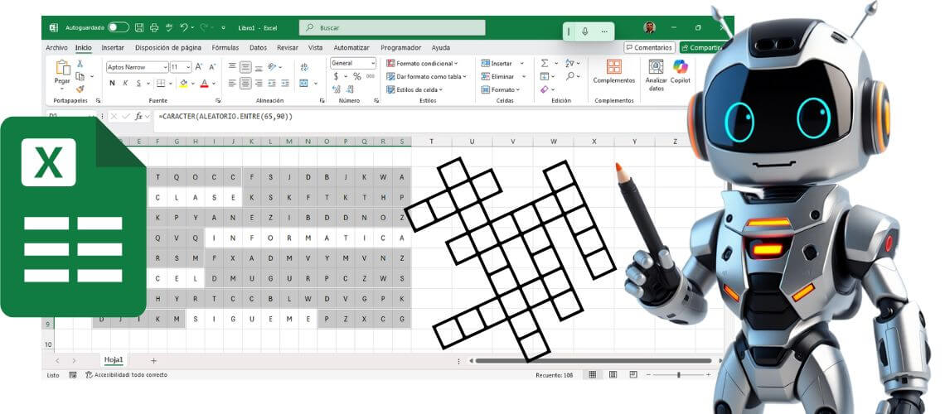Click the Buscar search box
This screenshot has width=945, height=414.
coord(392,27)
